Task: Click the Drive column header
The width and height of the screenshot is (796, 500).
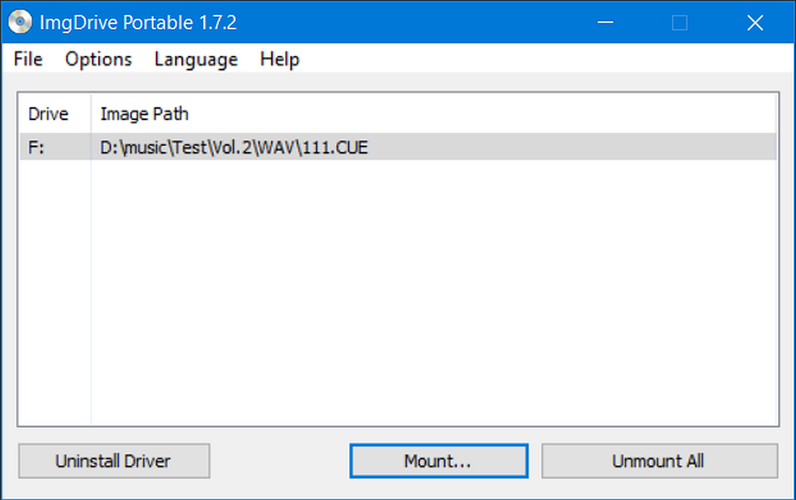Action: pos(54,114)
